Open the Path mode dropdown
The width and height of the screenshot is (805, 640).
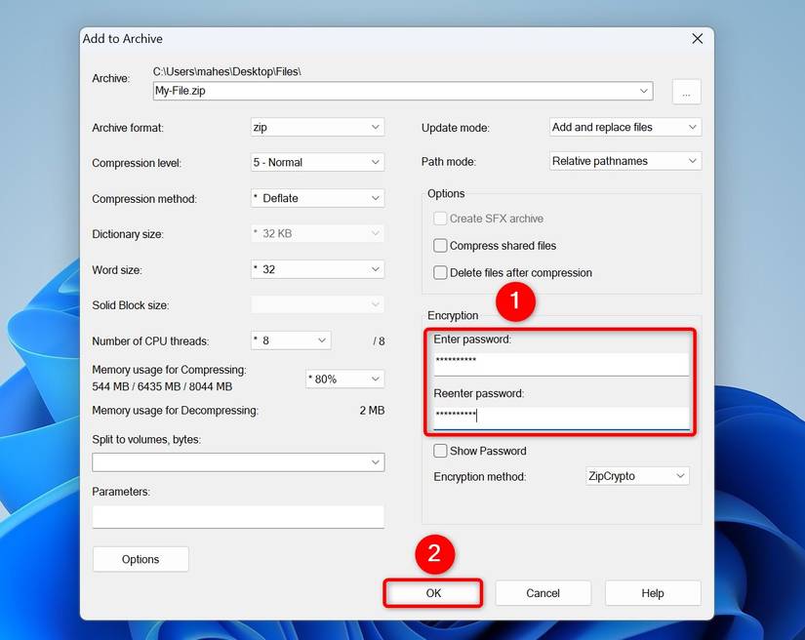point(625,161)
